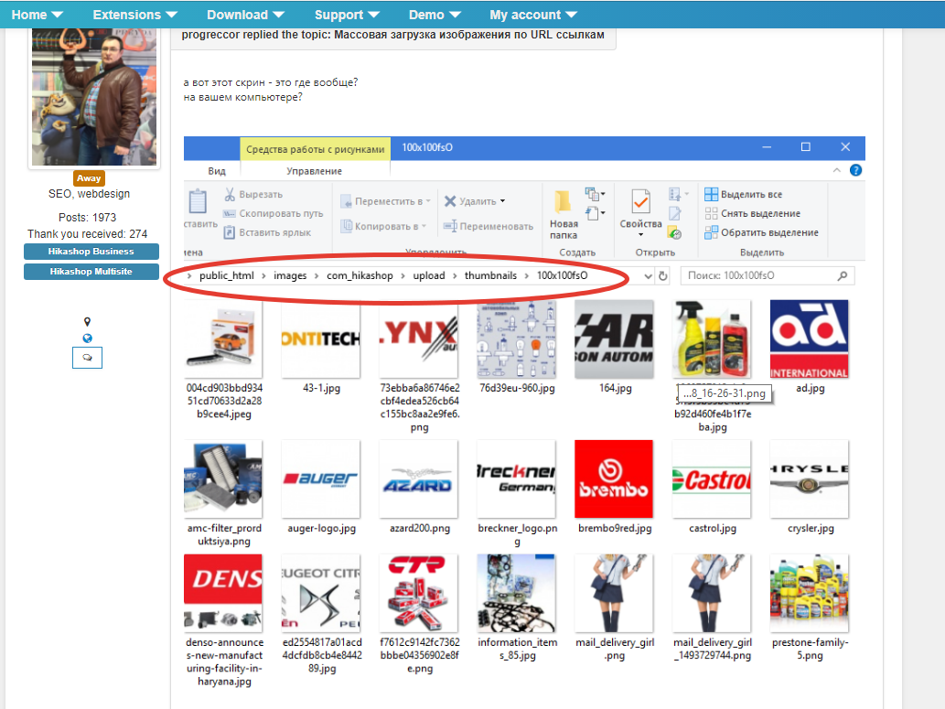
Task: Select the prestone-family-5.png thumbnail
Action: tap(810, 593)
